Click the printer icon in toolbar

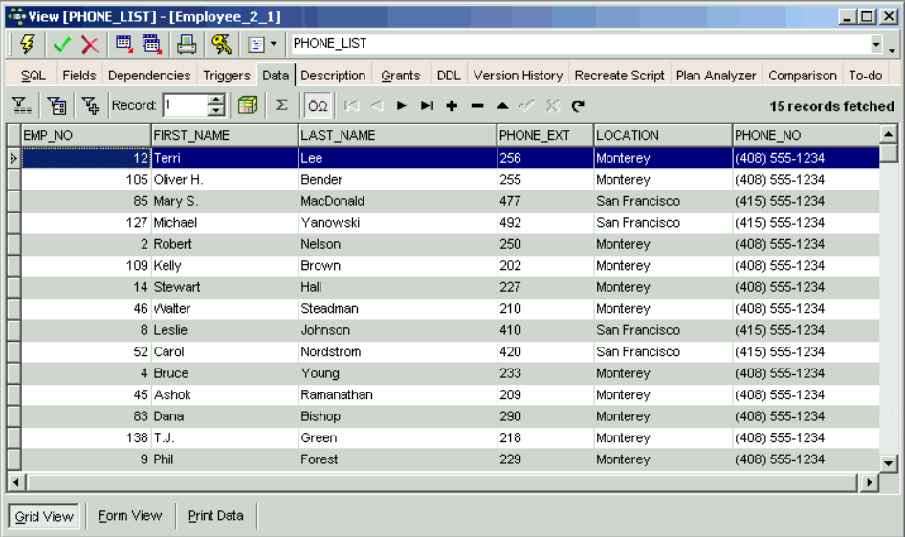187,44
